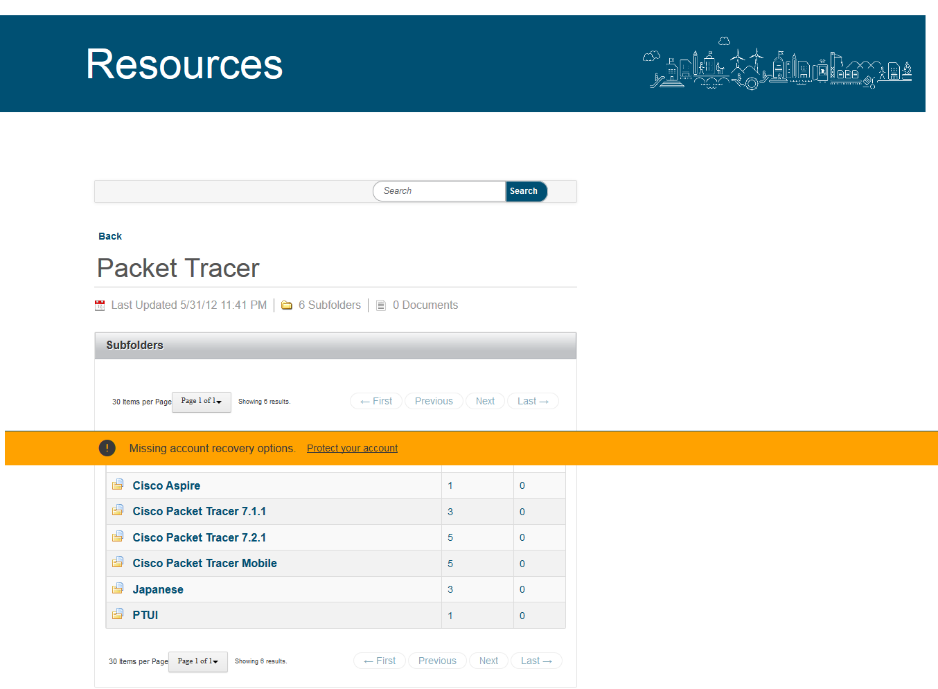Image resolution: width=938 pixels, height=689 pixels.
Task: Open the Protect your account link
Action: click(352, 448)
